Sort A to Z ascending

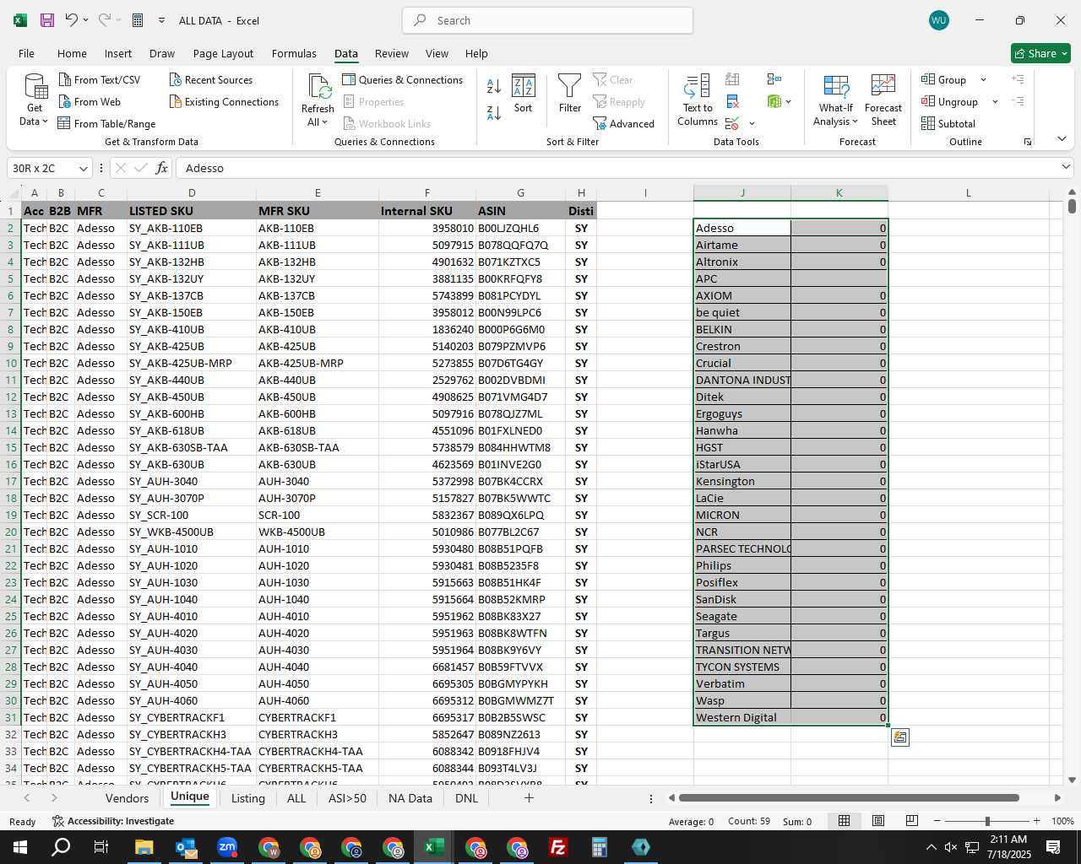(x=494, y=86)
